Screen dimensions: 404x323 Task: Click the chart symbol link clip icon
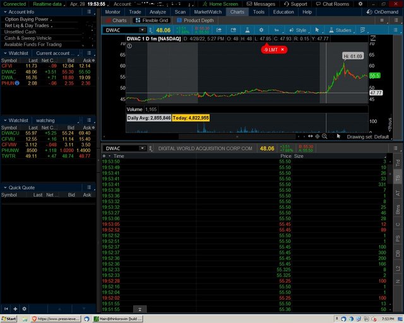click(151, 30)
